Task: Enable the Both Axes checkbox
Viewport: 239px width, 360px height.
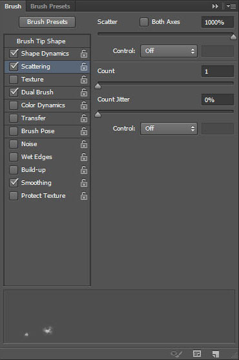Action: pos(144,22)
